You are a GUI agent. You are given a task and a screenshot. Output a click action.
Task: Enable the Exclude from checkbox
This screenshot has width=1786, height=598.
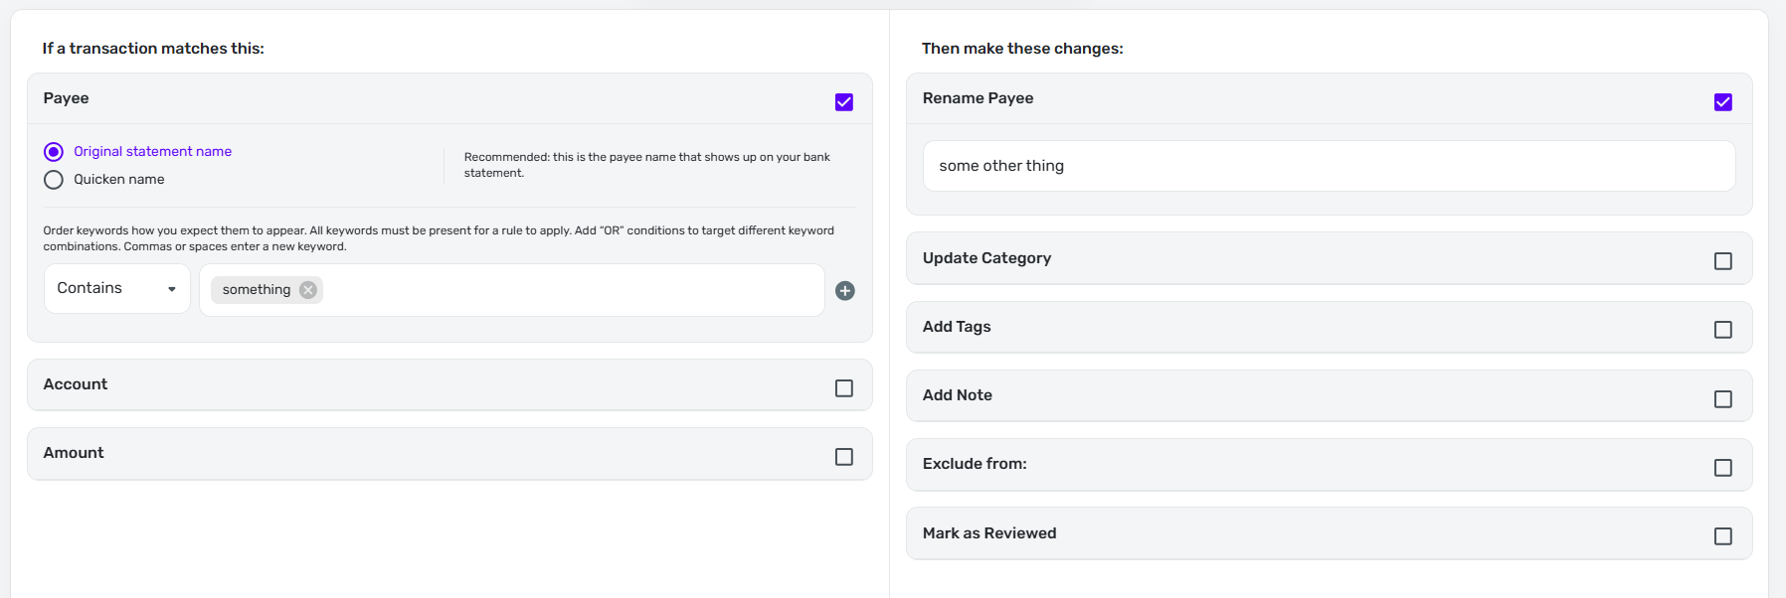1723,468
